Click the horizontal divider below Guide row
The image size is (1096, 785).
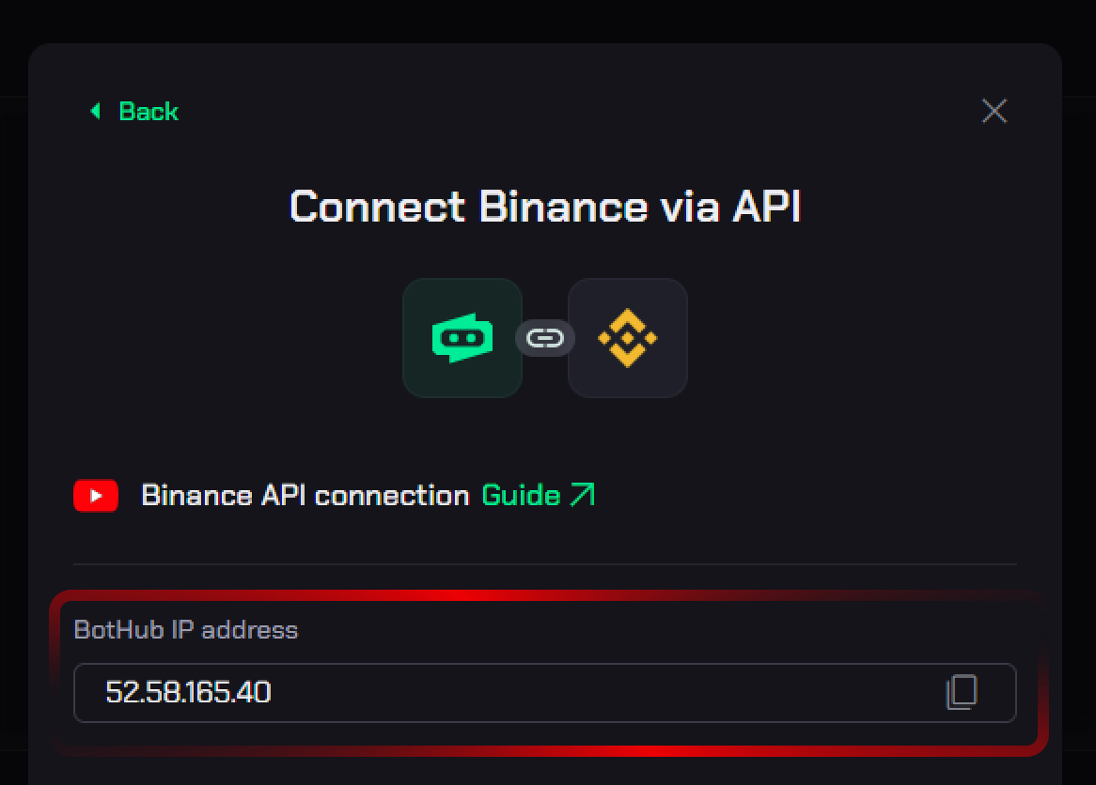(545, 564)
